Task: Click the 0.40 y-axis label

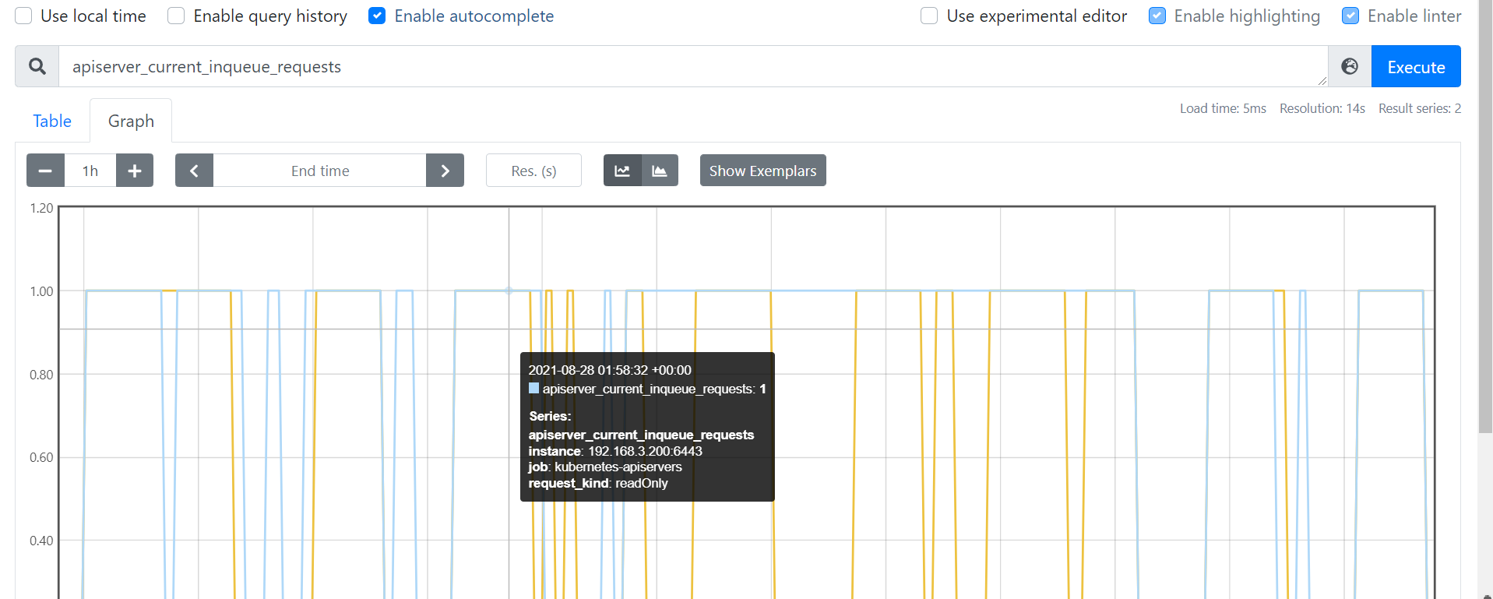Action: coord(41,541)
